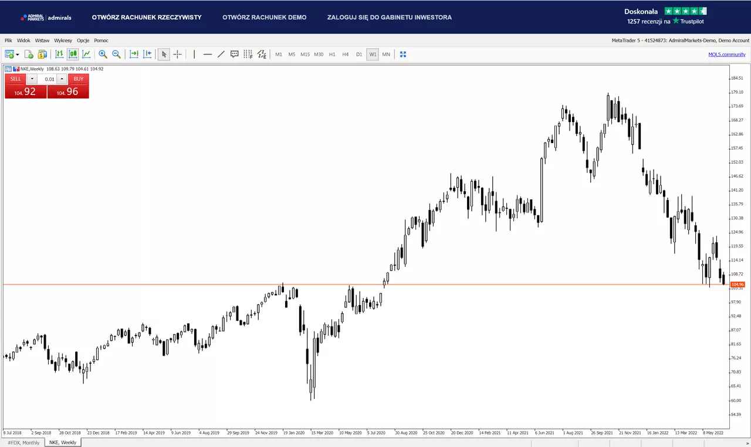Click the MetaTrader 5 account title text
Screen dimensions: 751x447
[681, 40]
